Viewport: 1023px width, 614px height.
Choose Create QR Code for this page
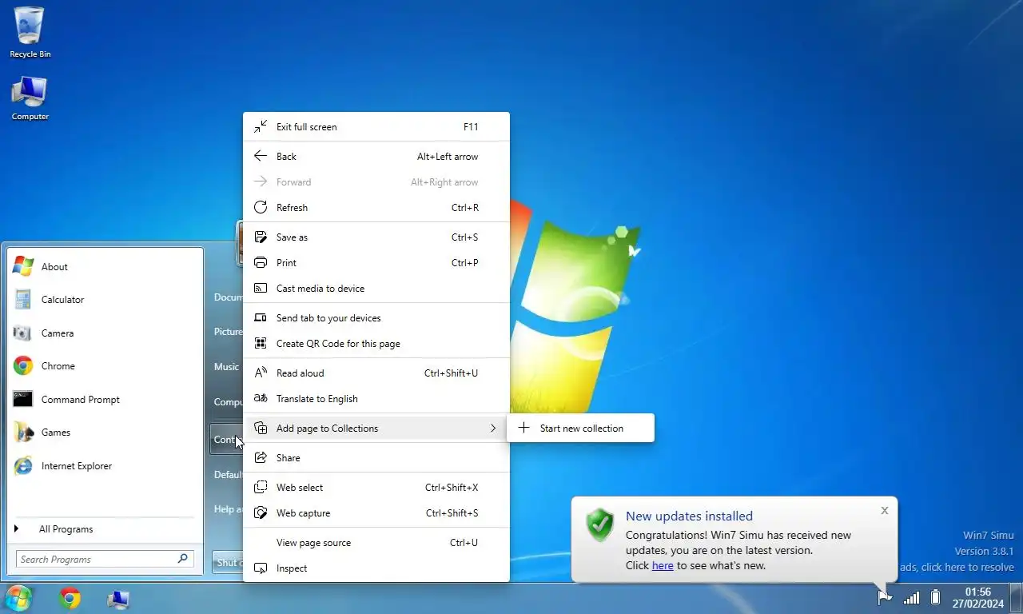point(376,344)
